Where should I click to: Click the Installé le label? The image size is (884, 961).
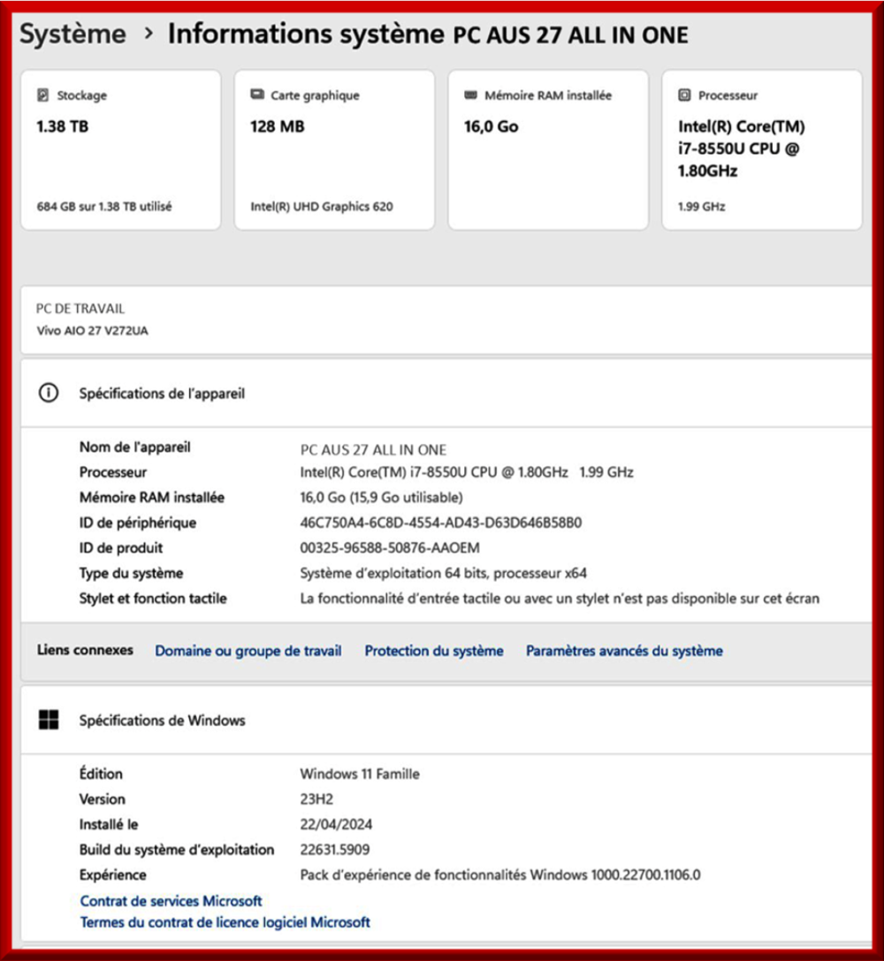(x=109, y=824)
